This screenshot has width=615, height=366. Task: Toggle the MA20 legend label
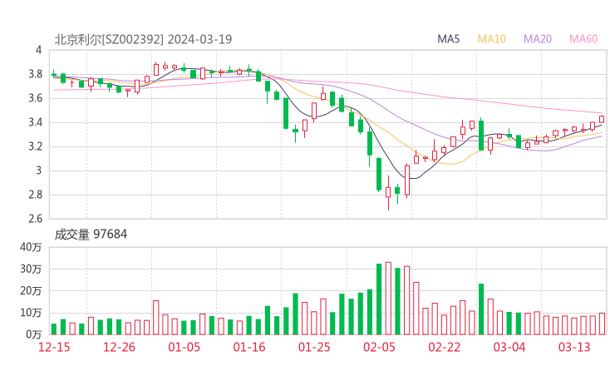(x=538, y=39)
